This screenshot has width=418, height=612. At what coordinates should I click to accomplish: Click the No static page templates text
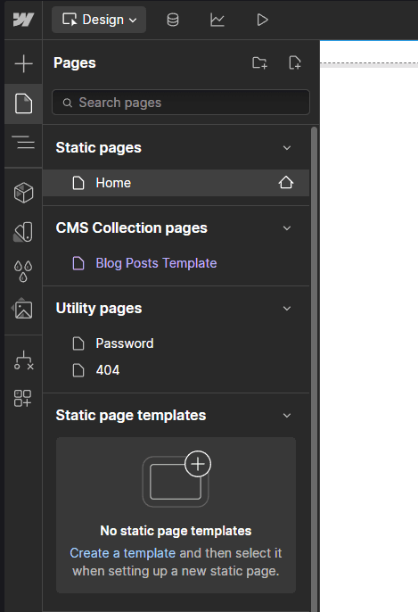[x=176, y=531]
